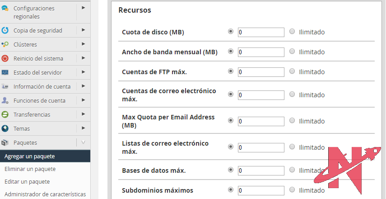Click the Copia de seguridad sidebar icon
Screen dimensions: 386x199
(5, 30)
